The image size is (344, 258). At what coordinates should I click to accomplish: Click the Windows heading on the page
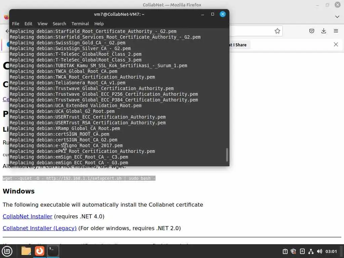tap(19, 191)
